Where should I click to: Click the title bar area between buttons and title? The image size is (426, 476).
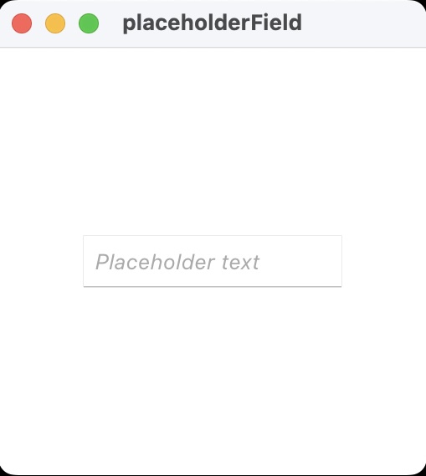click(110, 23)
